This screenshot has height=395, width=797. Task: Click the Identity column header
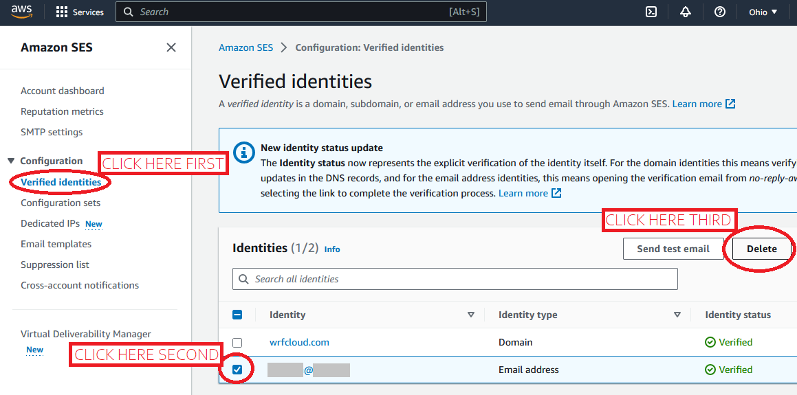click(287, 315)
